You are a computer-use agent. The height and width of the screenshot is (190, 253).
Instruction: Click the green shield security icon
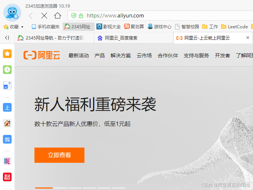[74, 16]
